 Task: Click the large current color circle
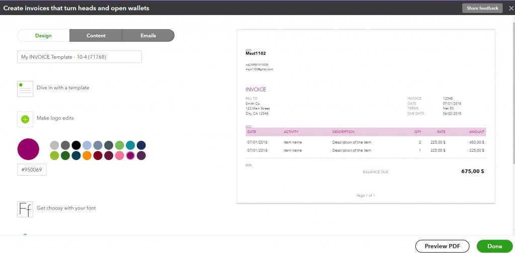tap(28, 149)
